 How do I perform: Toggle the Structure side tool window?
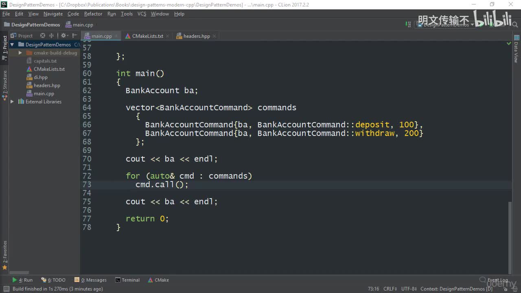(4, 85)
